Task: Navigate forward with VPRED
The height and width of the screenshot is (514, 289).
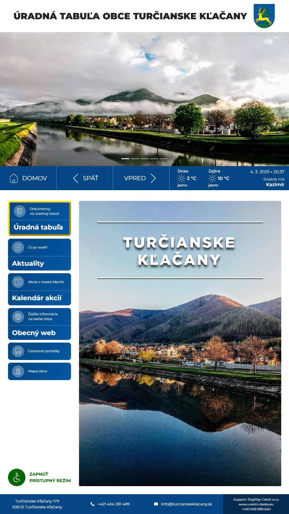Action: 141,178
